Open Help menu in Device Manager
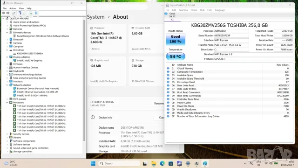Screen dimensions: 298x168 (29, 8)
